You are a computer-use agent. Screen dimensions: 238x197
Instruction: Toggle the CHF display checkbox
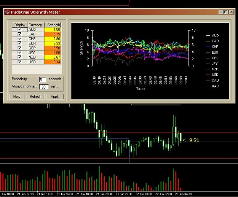pyautogui.click(x=19, y=39)
